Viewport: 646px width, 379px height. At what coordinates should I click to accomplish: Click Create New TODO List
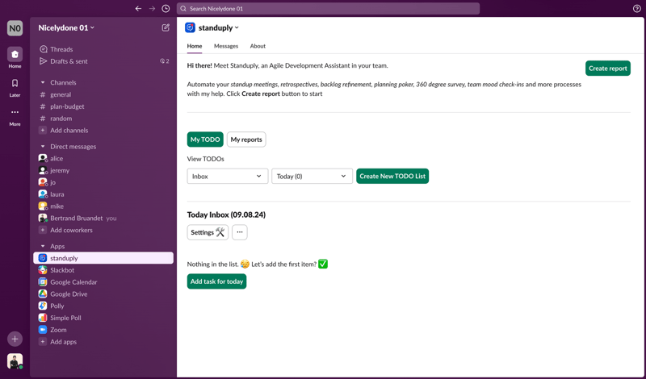[392, 176]
